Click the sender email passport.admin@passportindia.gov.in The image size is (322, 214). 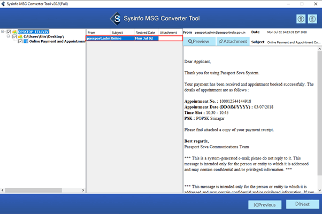tap(220, 33)
